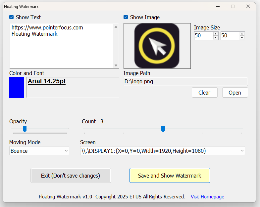This screenshot has width=260, height=207.
Task: Open the Screen display dropdown
Action: click(x=162, y=151)
